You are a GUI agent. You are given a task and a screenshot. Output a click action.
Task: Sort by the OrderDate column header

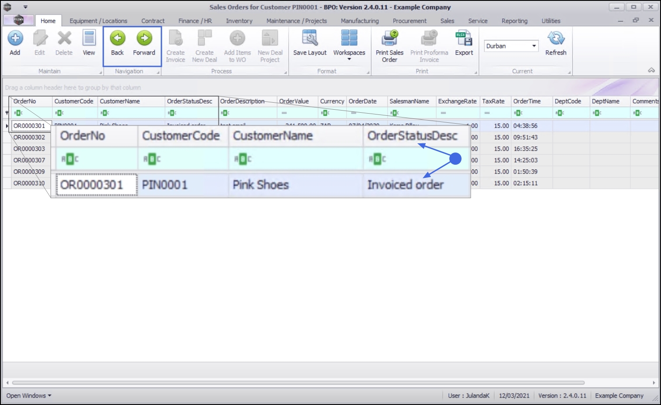click(367, 101)
